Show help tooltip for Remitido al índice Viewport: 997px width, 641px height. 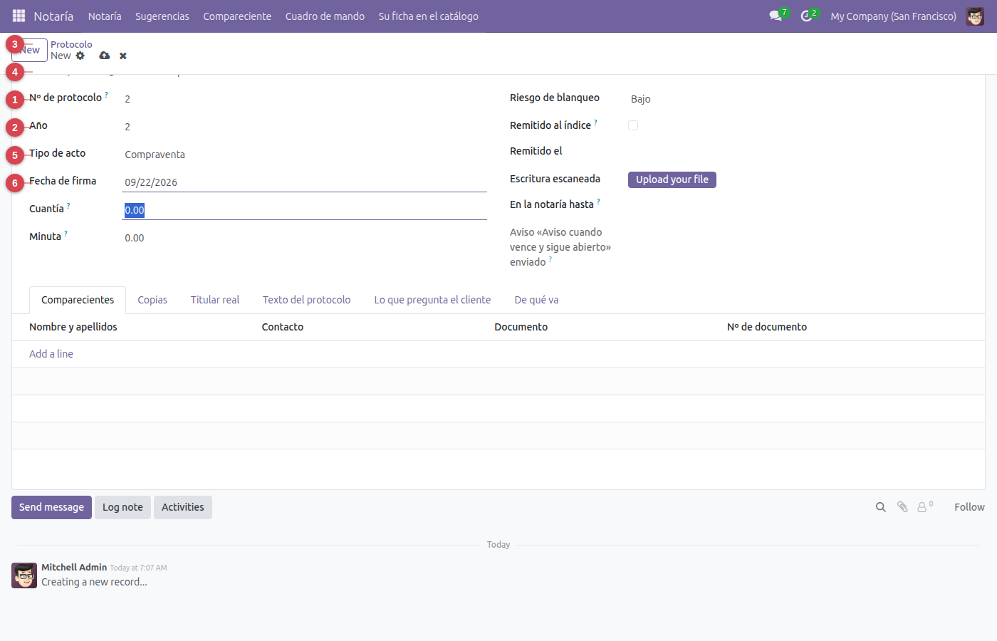click(595, 122)
